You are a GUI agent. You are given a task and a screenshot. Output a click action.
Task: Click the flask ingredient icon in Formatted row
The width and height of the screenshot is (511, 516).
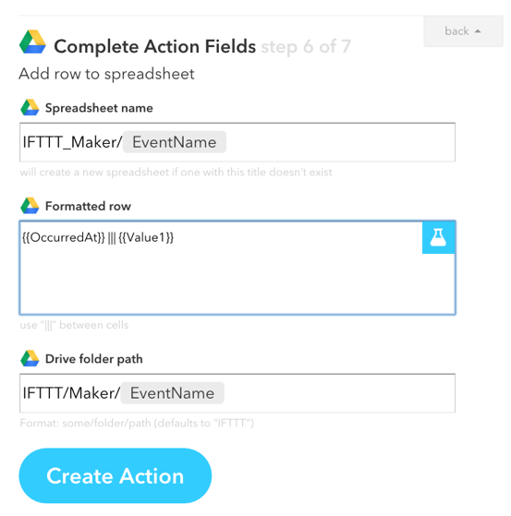[438, 237]
